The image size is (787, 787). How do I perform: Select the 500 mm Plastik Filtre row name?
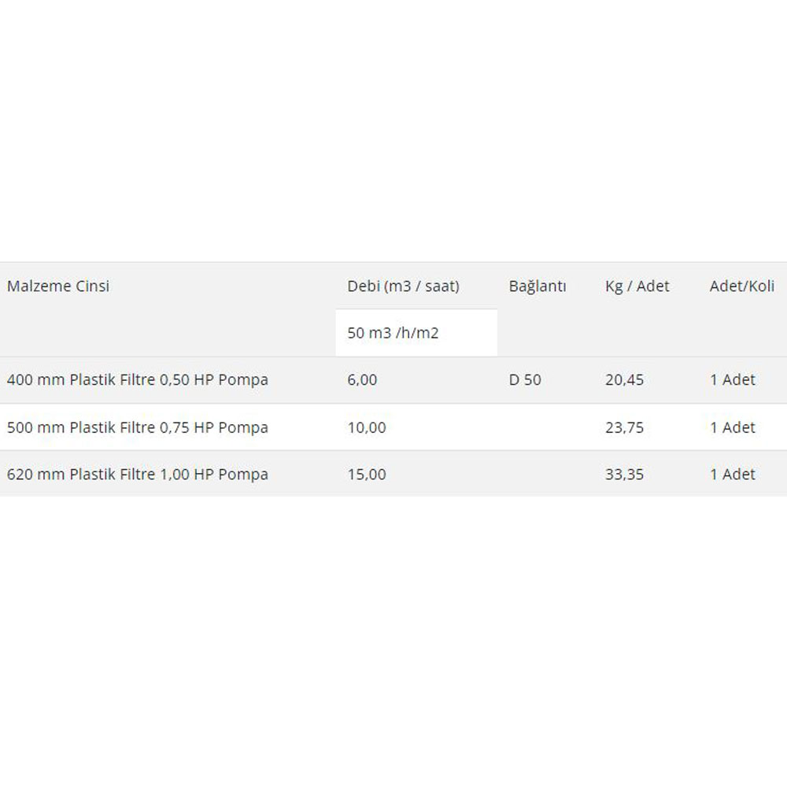[x=138, y=427]
